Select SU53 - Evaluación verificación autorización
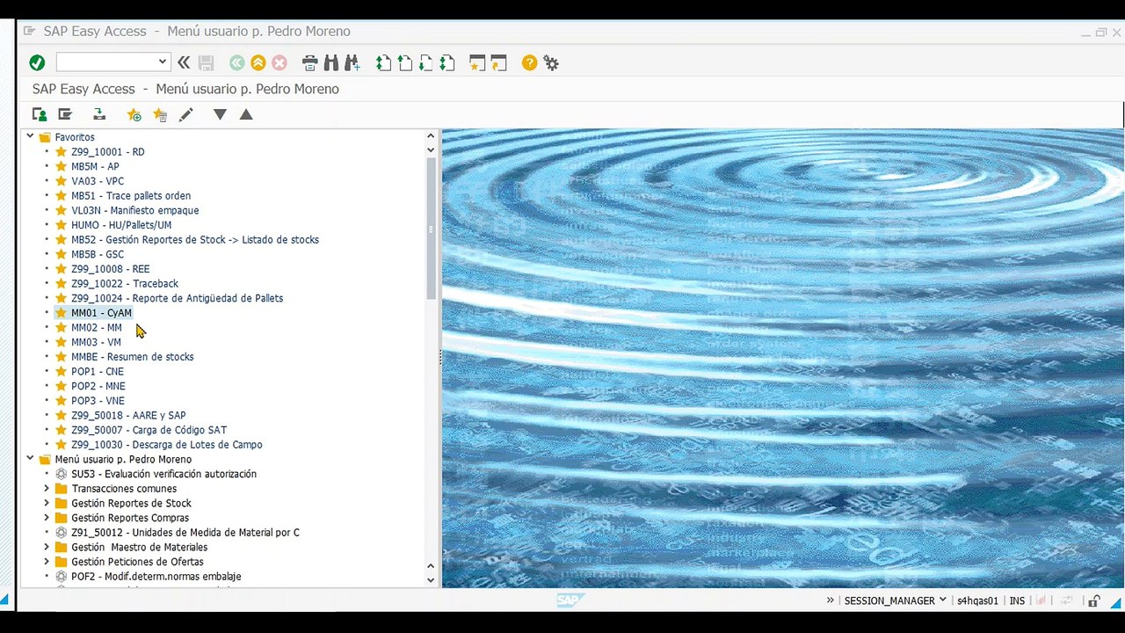Screen dimensions: 1125x633 coord(164,474)
